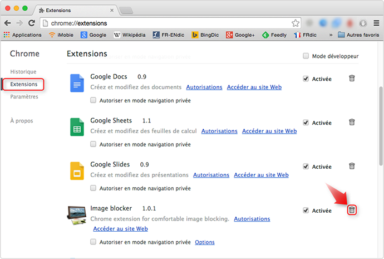
Task: Show hidden bookmarks with the chevron
Action: pos(331,35)
